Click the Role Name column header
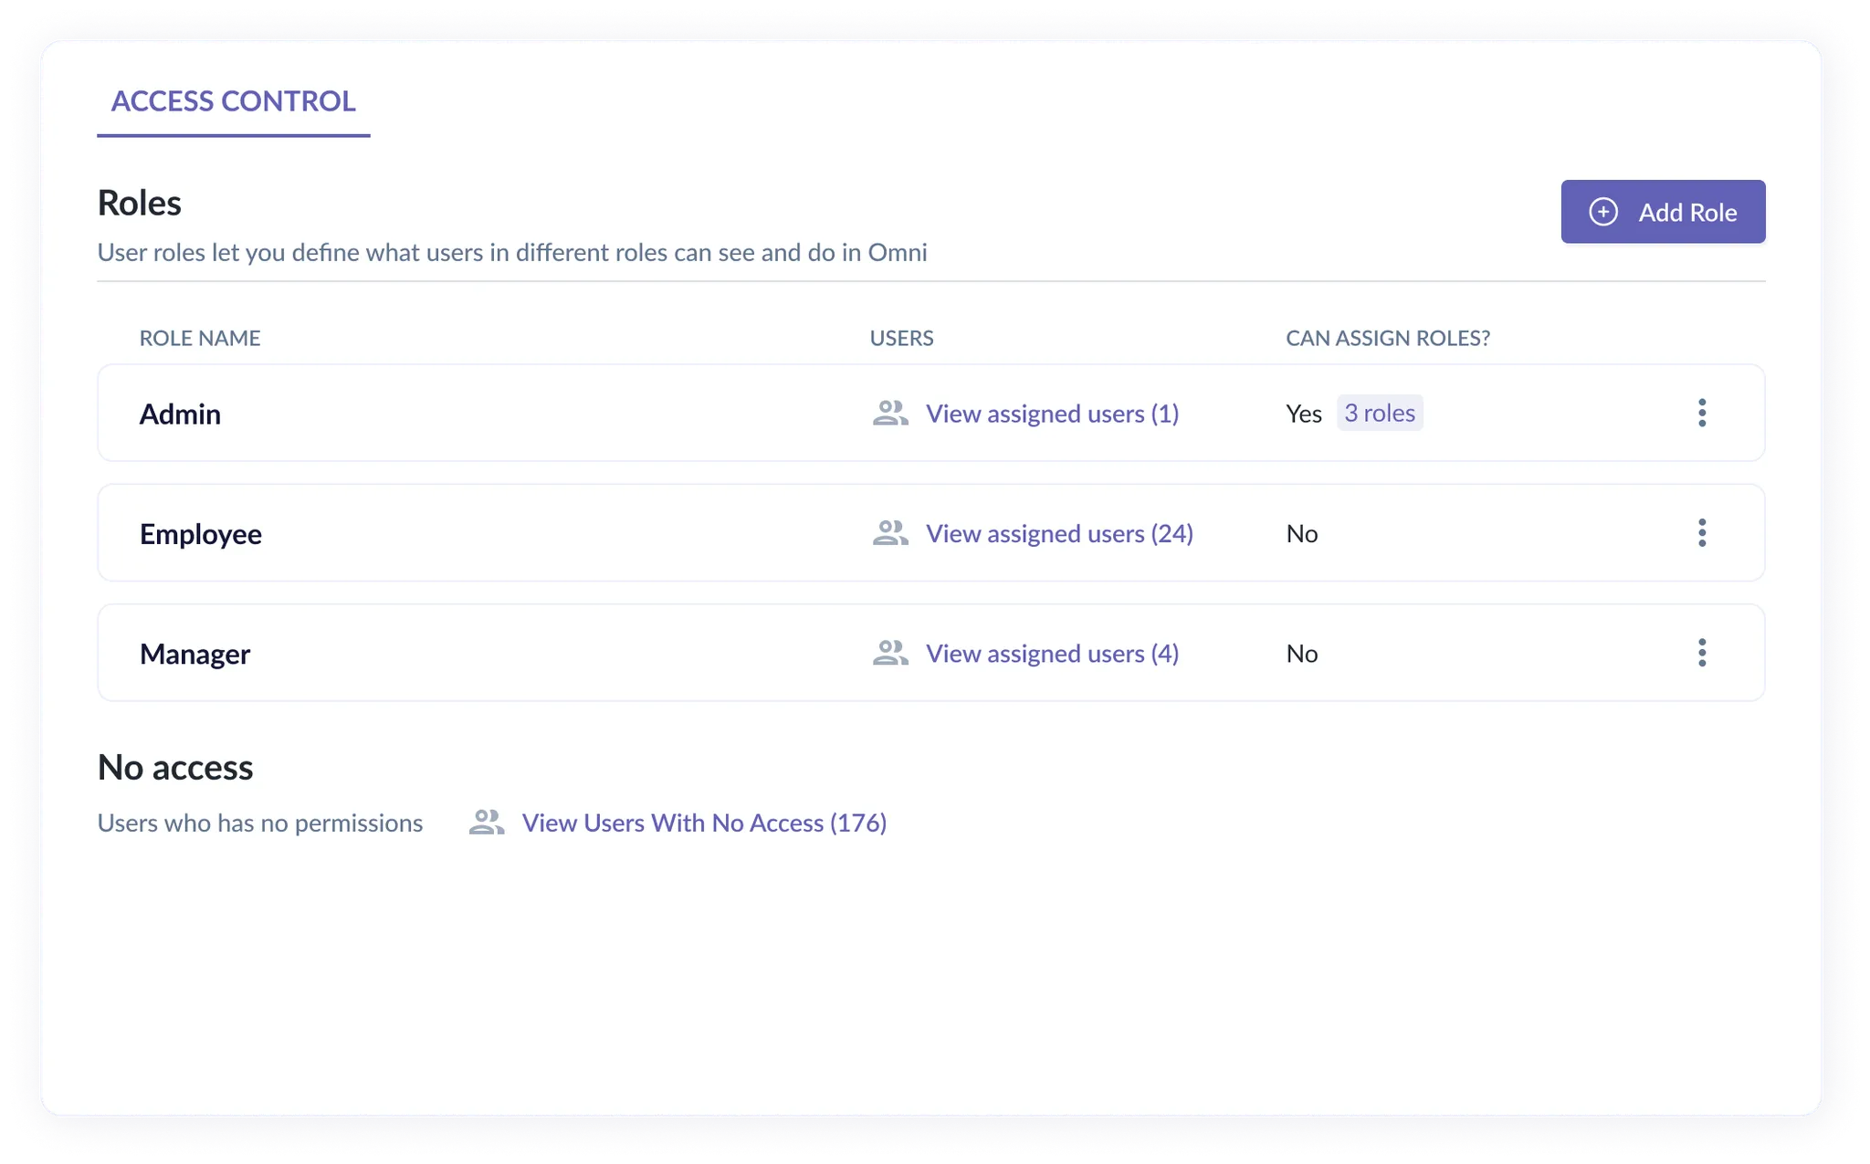 [x=200, y=338]
